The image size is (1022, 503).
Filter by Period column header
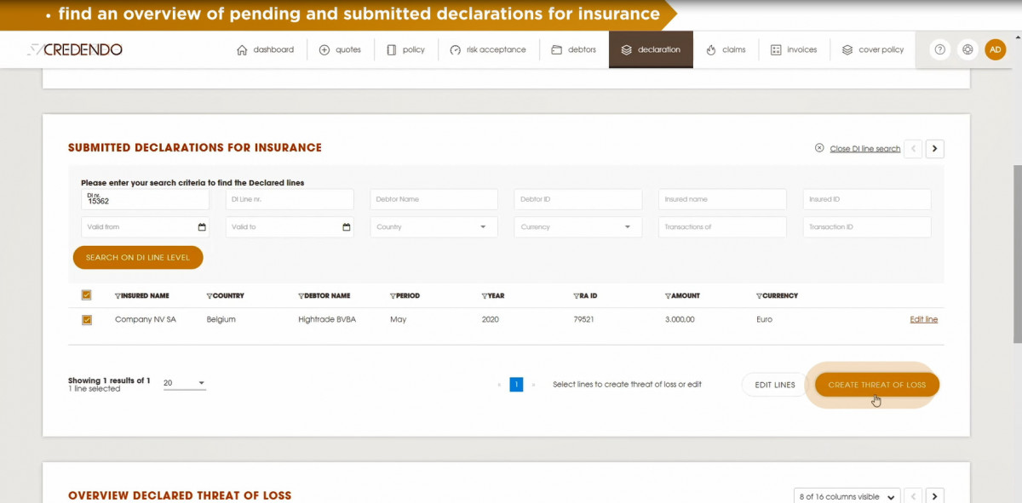tap(405, 296)
